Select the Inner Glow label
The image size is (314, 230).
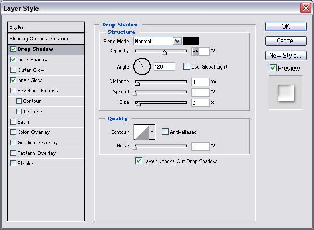(x=30, y=80)
